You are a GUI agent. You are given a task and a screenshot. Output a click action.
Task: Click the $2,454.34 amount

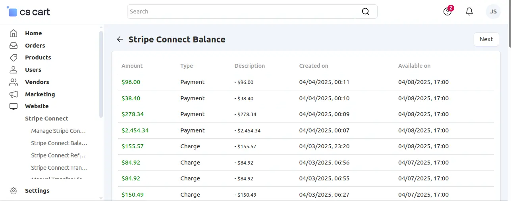tap(135, 130)
